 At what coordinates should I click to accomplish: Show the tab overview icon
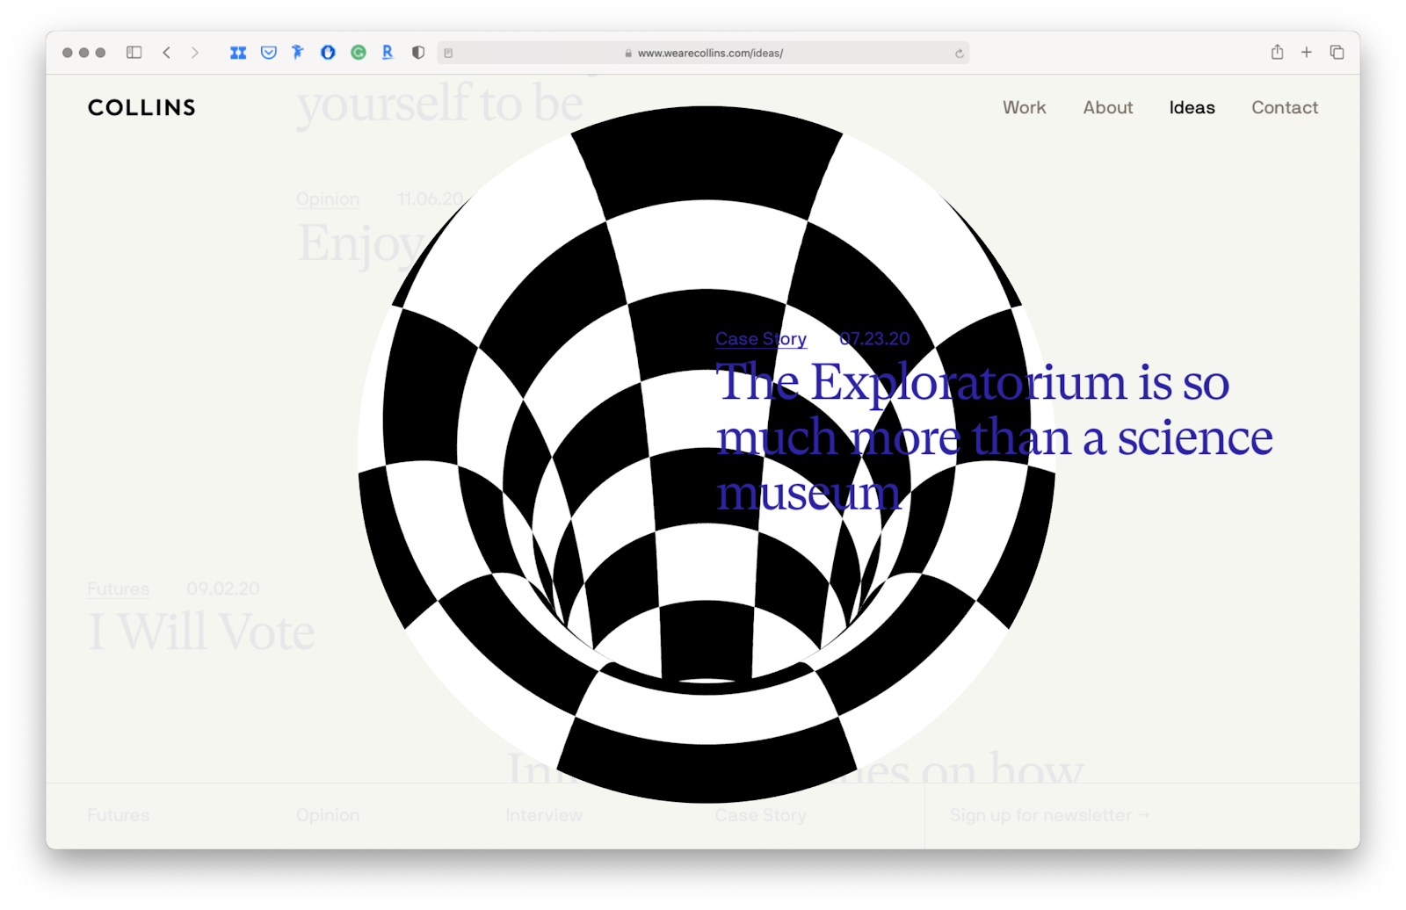click(x=1337, y=53)
